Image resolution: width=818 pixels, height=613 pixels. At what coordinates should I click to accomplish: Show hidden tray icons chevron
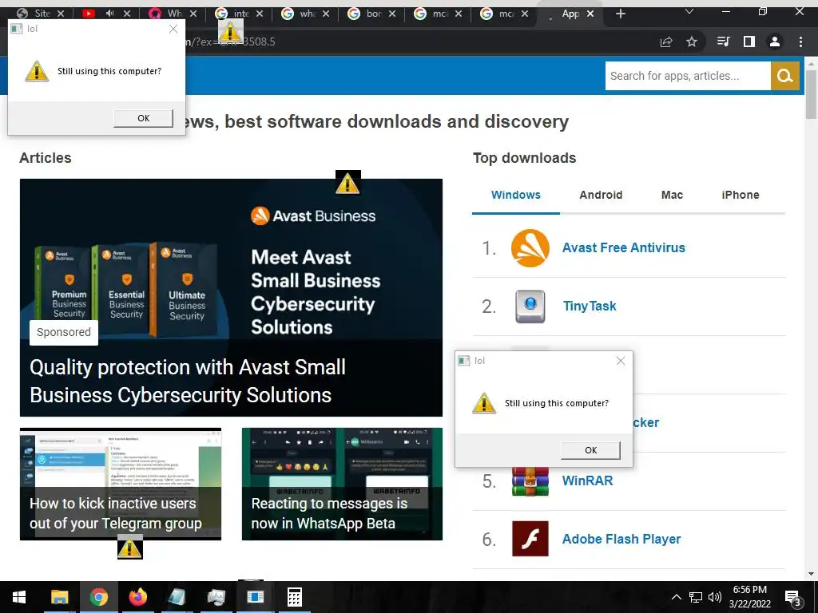676,597
